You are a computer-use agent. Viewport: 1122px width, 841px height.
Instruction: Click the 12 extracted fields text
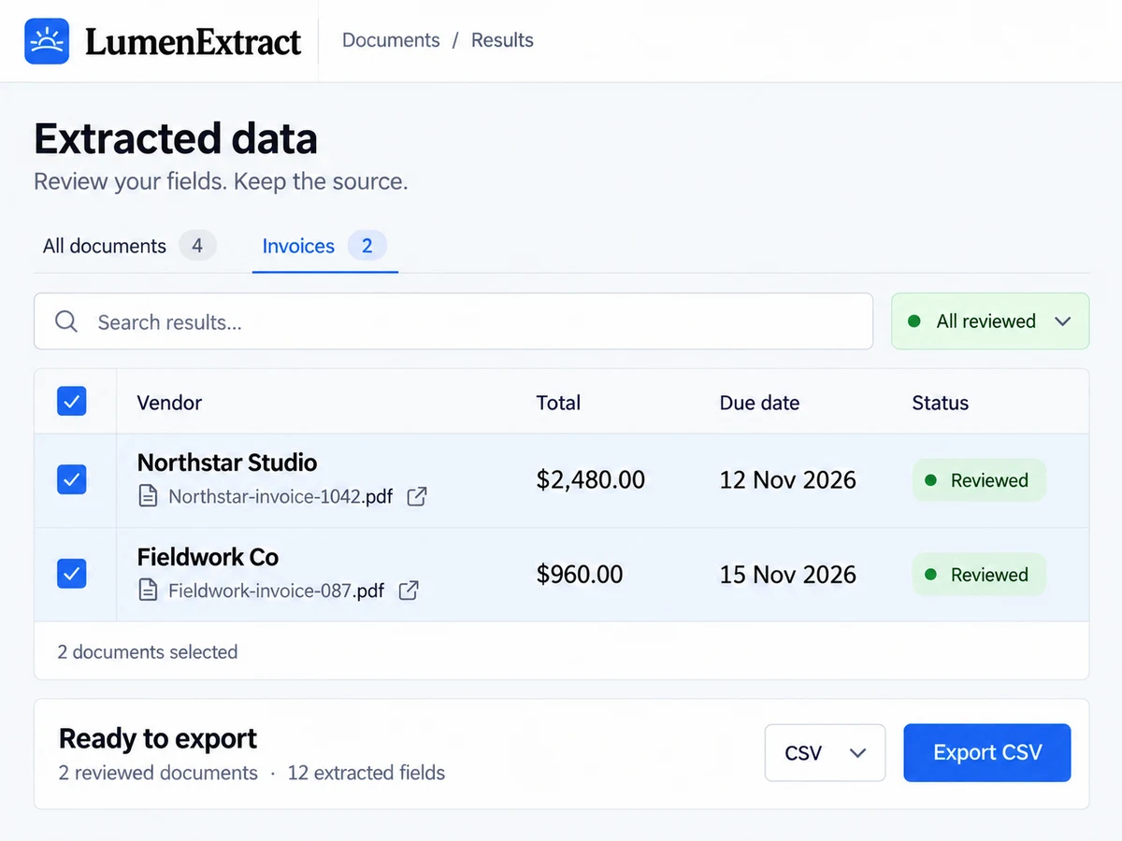367,773
